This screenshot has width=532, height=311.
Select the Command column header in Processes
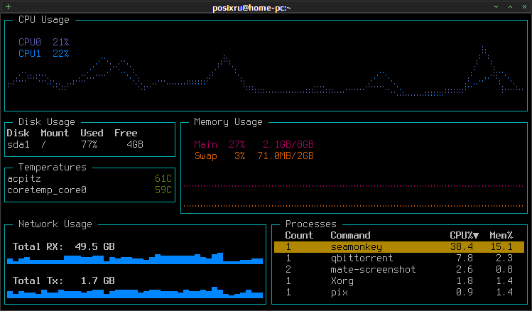click(350, 235)
